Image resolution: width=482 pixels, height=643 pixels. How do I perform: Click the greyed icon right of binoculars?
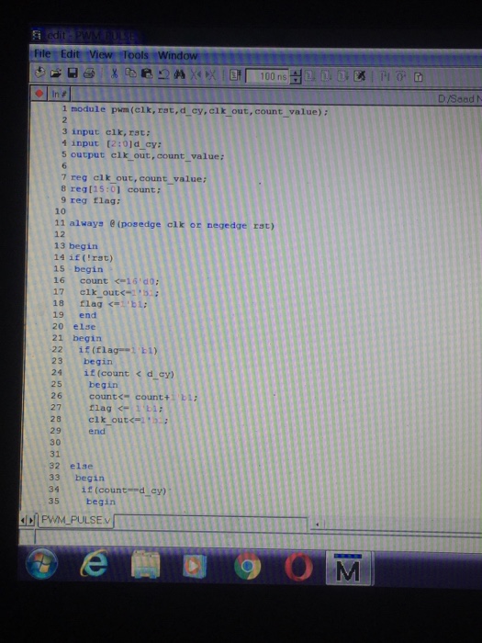tap(196, 75)
